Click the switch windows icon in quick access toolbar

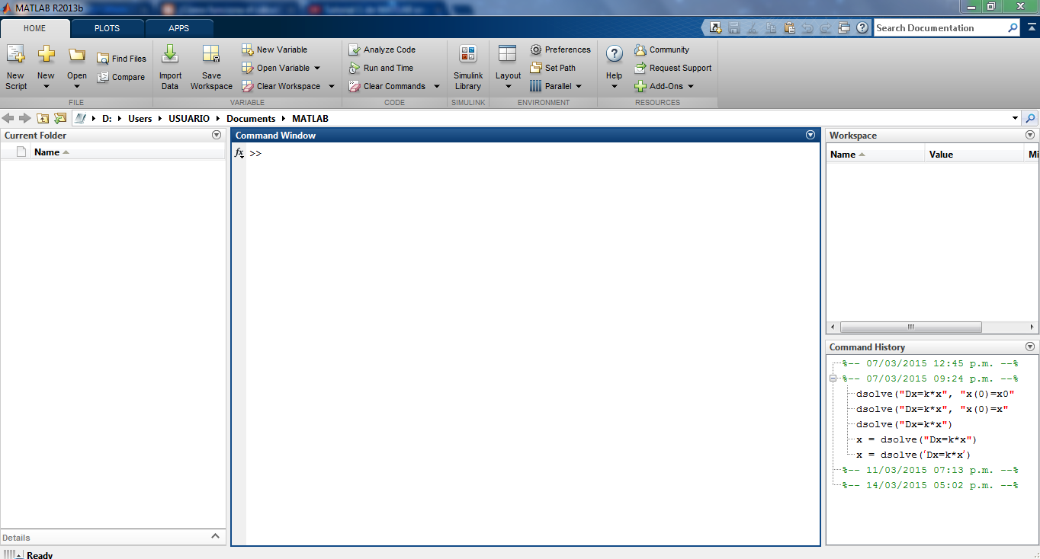[844, 27]
